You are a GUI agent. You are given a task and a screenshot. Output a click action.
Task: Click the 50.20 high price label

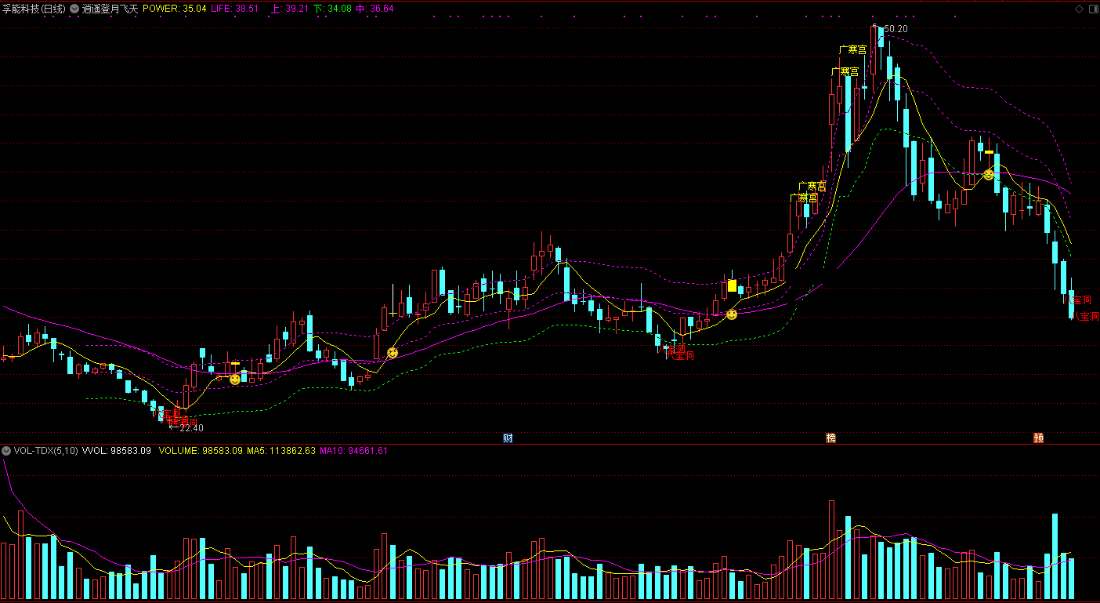point(896,29)
